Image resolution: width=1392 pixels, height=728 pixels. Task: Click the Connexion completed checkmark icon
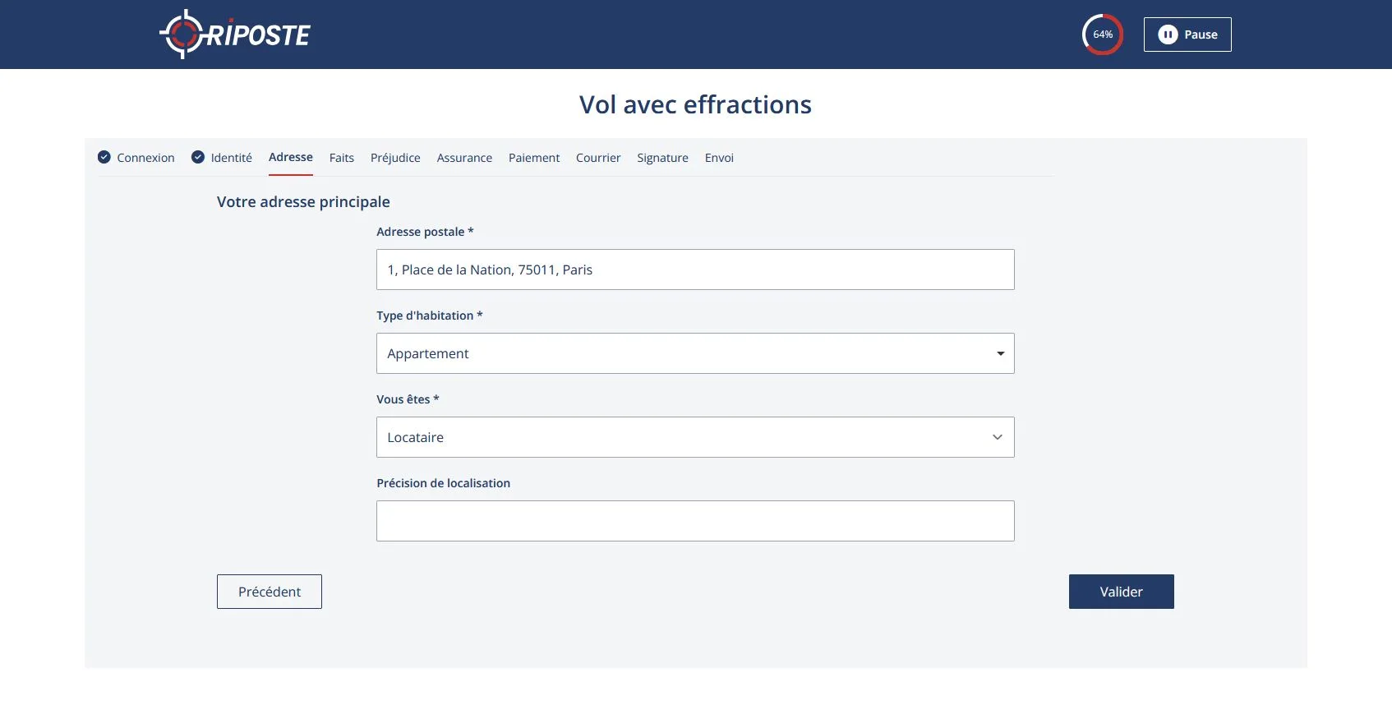click(104, 157)
